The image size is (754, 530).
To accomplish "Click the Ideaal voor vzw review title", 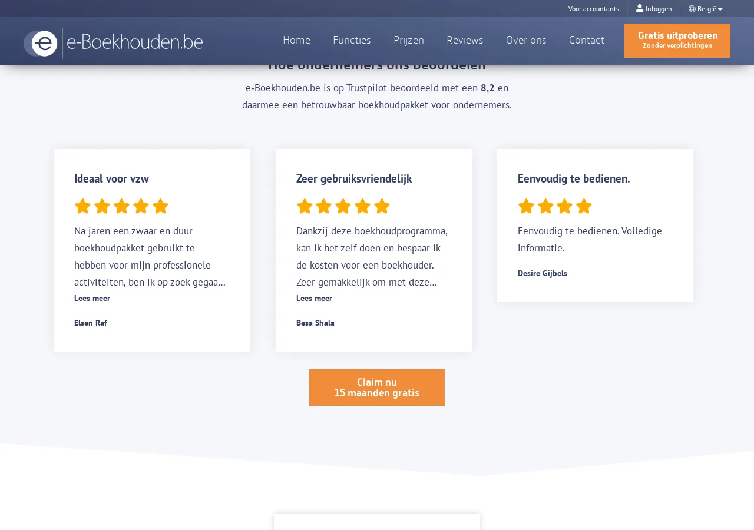I will (111, 178).
